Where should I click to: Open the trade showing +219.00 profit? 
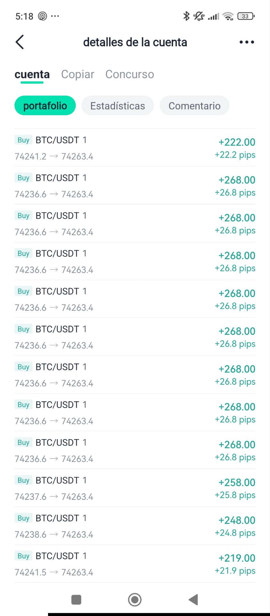pos(135,564)
